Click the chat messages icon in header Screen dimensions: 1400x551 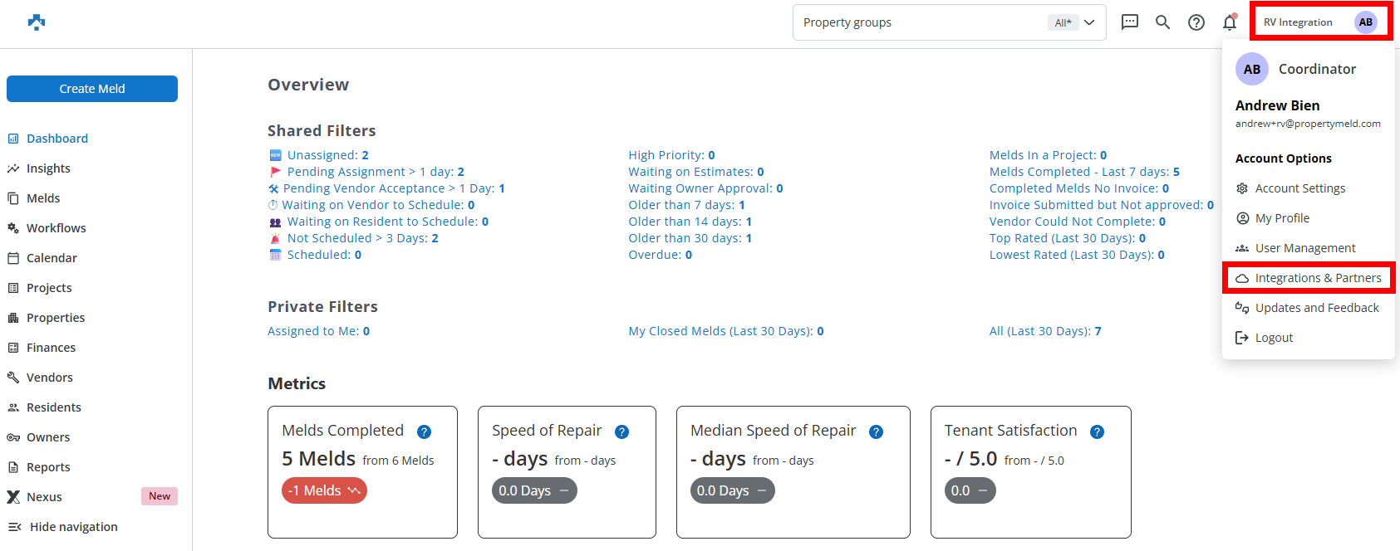tap(1130, 22)
